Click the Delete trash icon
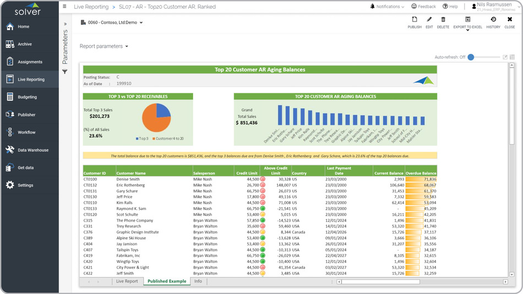This screenshot has width=523, height=294. click(443, 20)
